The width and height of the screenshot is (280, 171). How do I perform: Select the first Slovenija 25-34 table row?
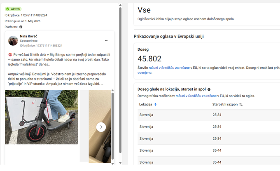[x=209, y=115]
